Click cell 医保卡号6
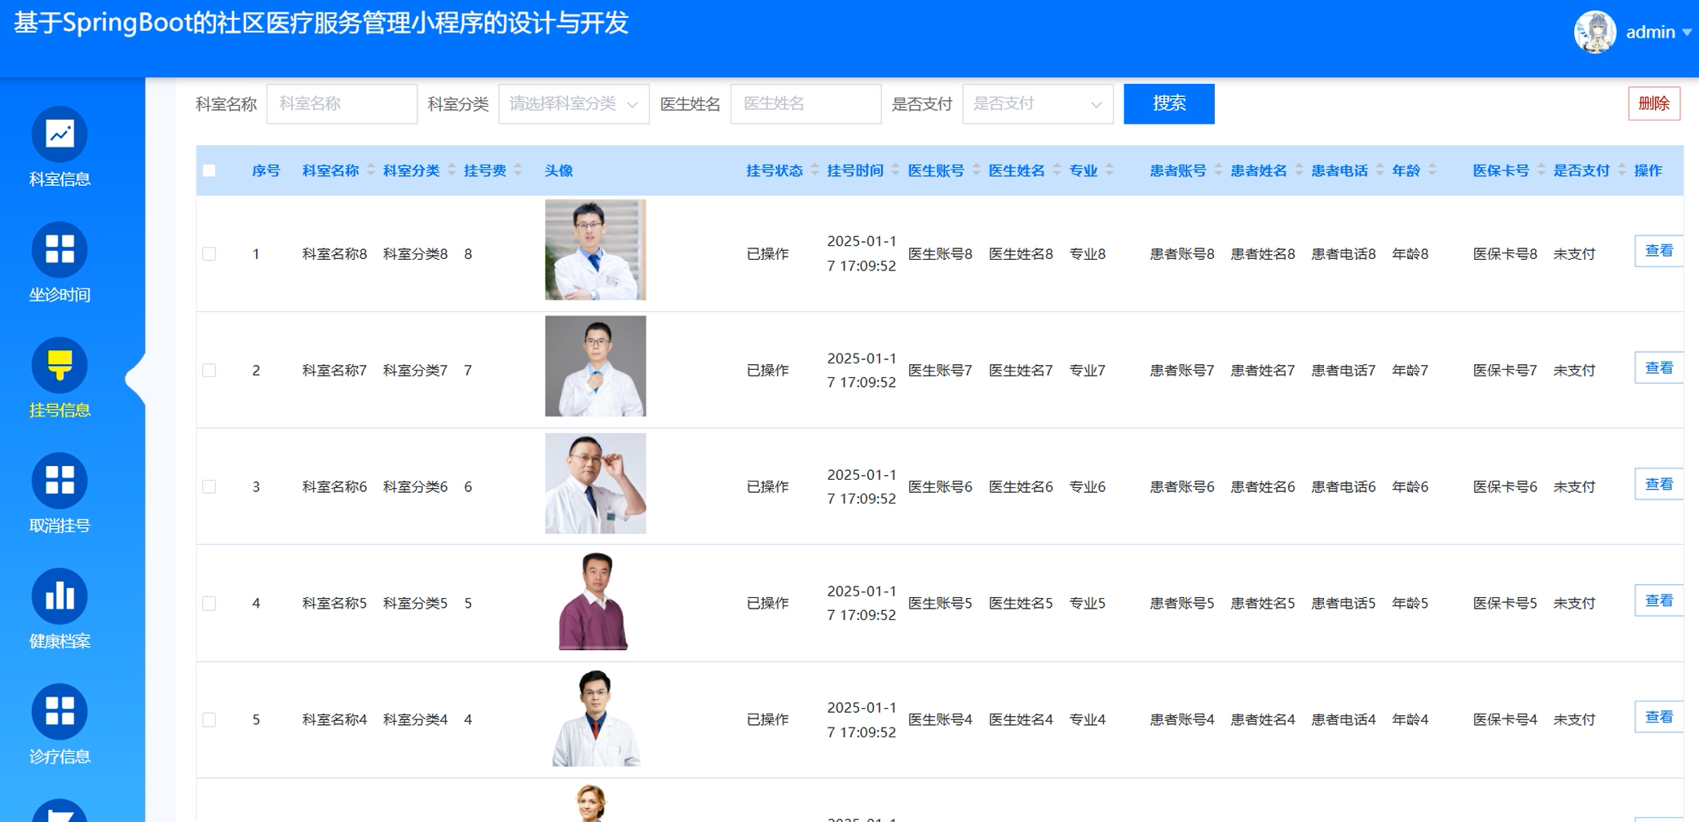Viewport: 1699px width, 822px height. [1505, 487]
